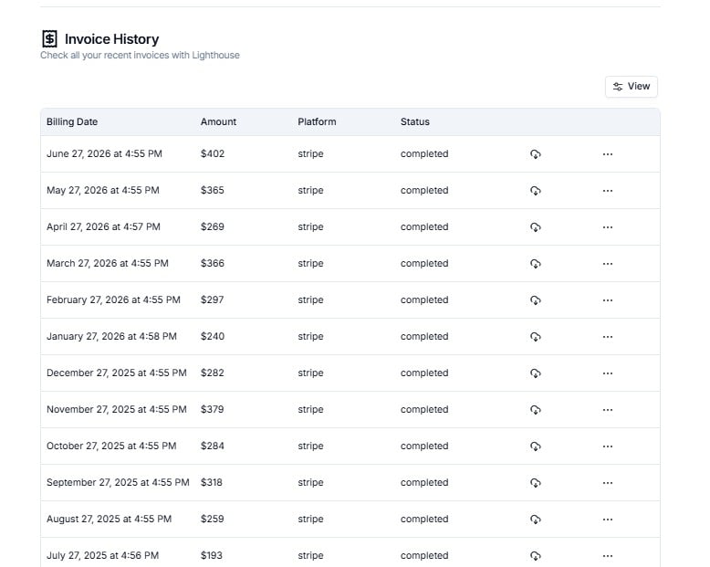Open more options for November 27, 2025 invoice
Screen dimensions: 710x567
click(x=608, y=410)
